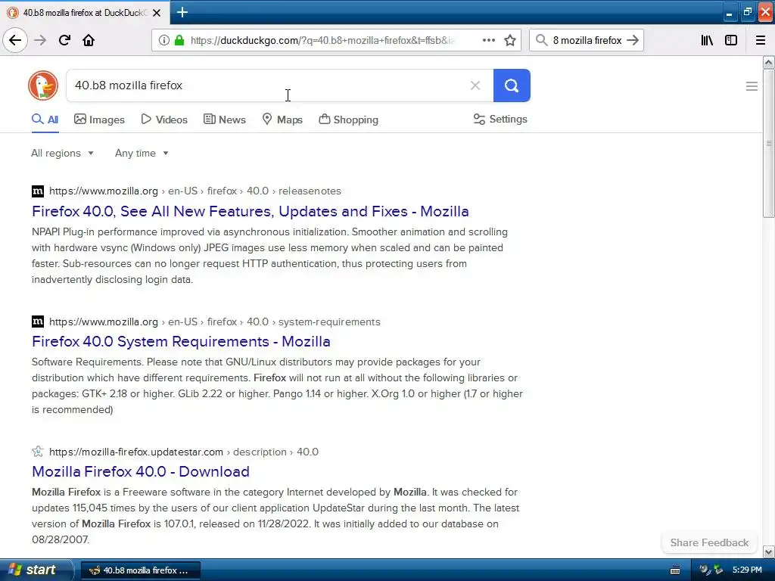Switch to the Maps tab
This screenshot has height=581, width=775.
coord(282,120)
